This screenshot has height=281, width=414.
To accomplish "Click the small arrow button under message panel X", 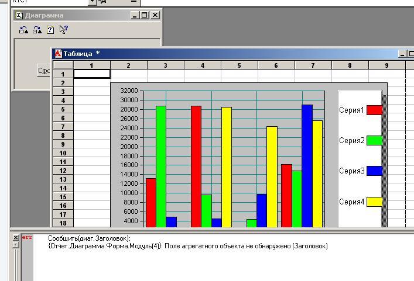I will coord(16,245).
